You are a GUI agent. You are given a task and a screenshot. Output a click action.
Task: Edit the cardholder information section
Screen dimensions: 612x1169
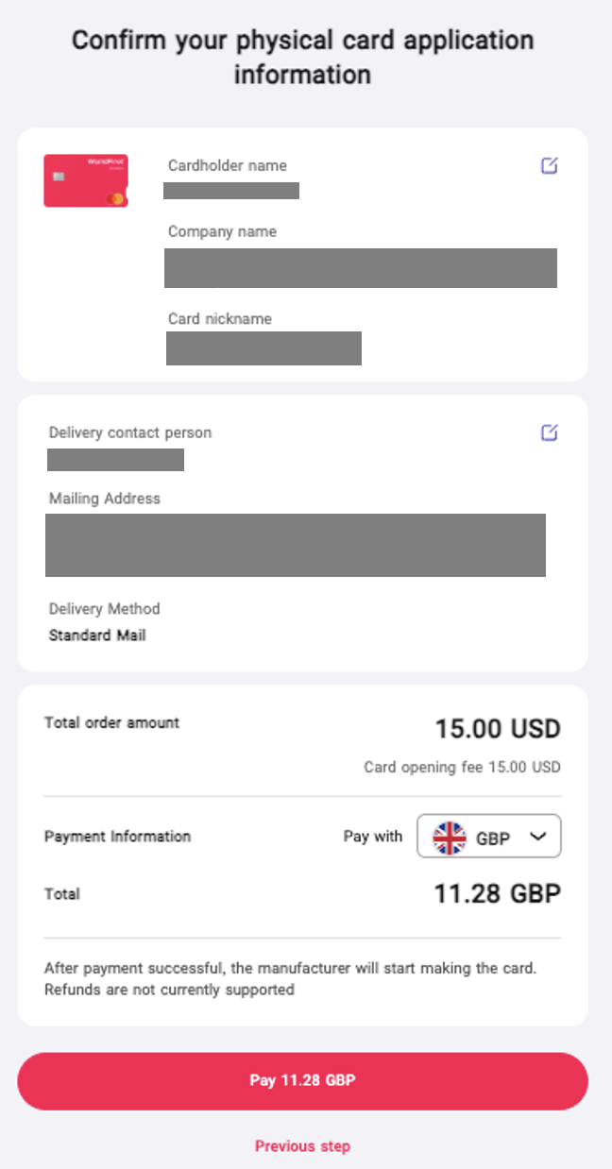click(x=549, y=166)
